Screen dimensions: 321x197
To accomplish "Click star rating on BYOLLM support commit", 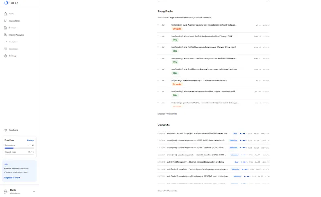I will click(244, 162).
